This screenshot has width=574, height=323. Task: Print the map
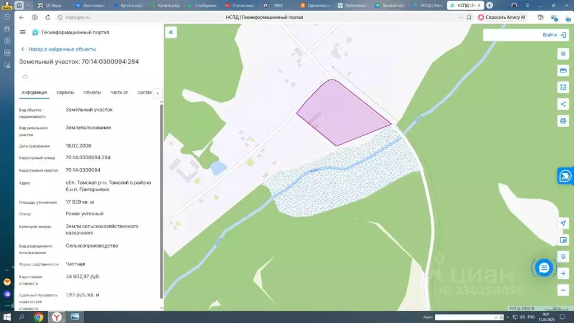pyautogui.click(x=563, y=121)
